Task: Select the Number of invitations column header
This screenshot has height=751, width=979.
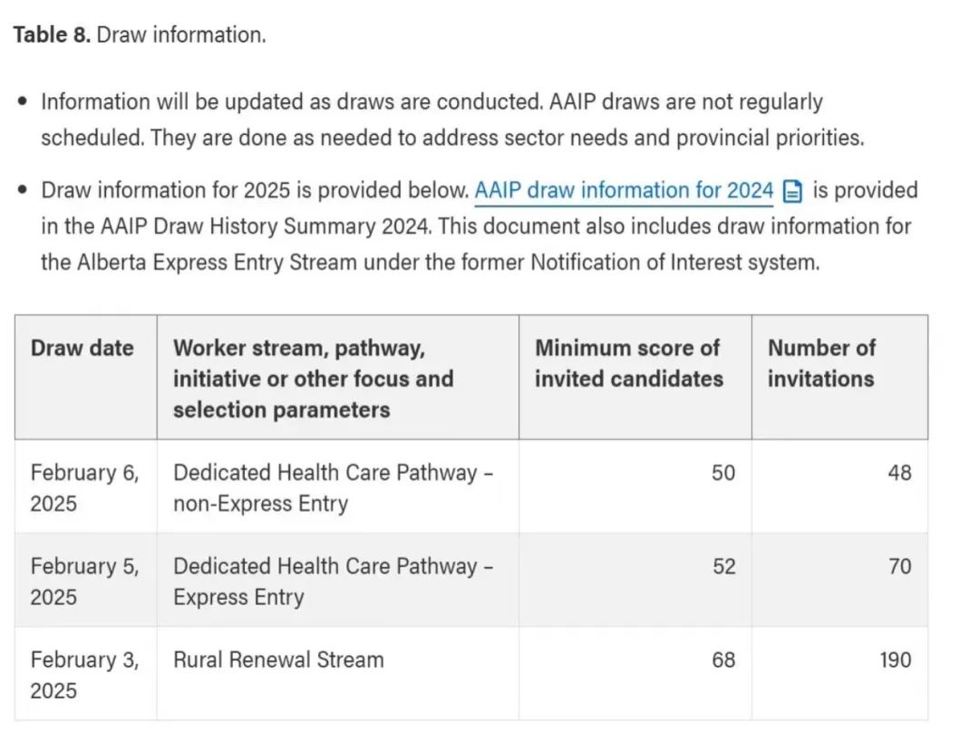Action: point(821,363)
